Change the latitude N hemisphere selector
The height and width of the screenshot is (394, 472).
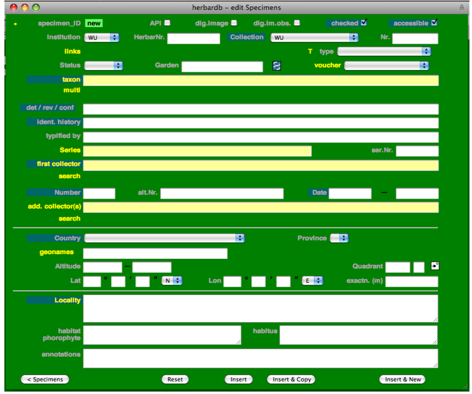click(x=172, y=281)
